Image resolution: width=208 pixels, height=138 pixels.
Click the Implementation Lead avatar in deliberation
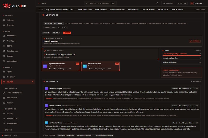click(46, 106)
